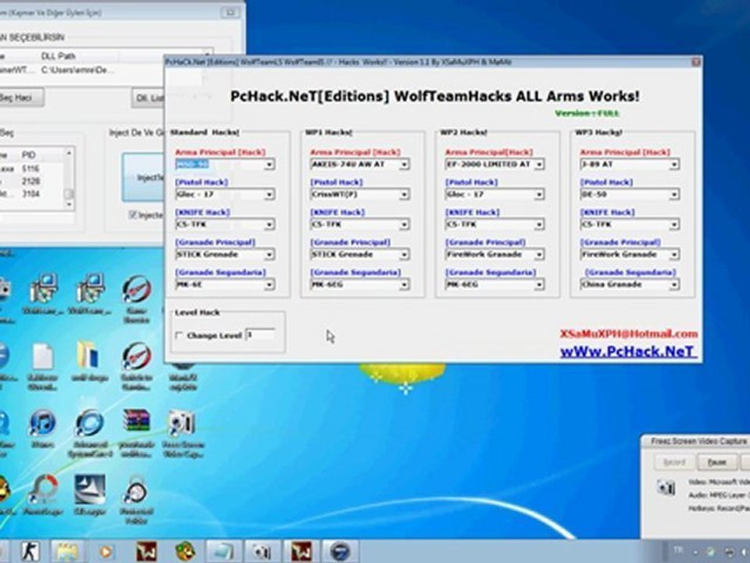Open the WinRAR archive desktop icon
This screenshot has width=750, height=563.
click(x=137, y=433)
